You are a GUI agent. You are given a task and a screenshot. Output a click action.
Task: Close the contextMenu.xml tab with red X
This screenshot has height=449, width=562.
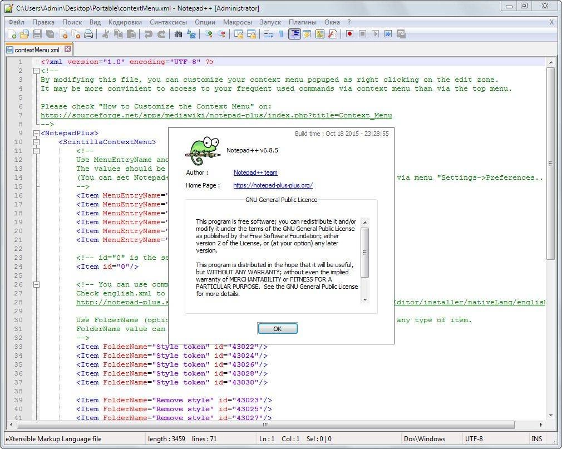coord(67,49)
